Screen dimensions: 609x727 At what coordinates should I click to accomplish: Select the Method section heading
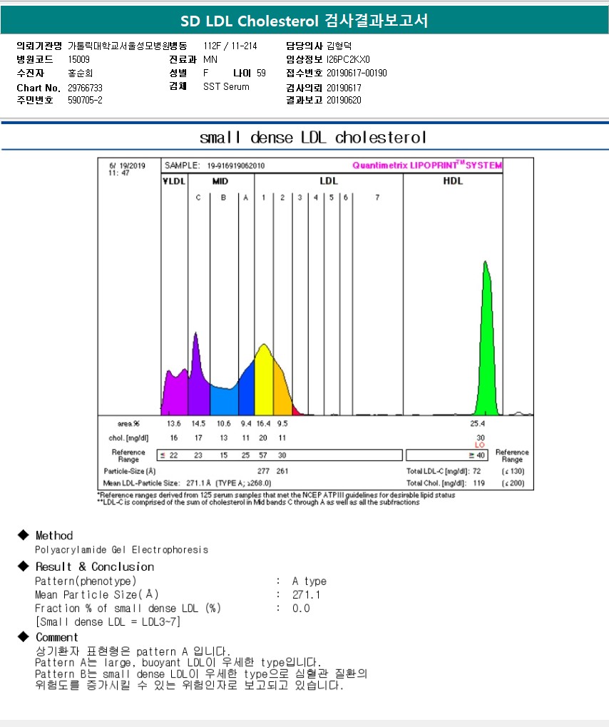click(54, 536)
